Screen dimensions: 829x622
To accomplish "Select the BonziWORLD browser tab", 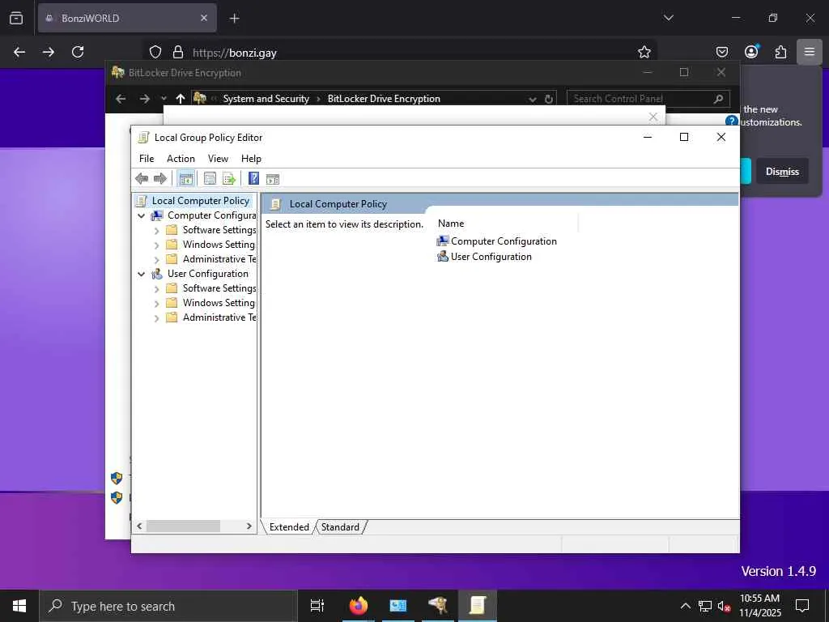I will click(x=127, y=18).
